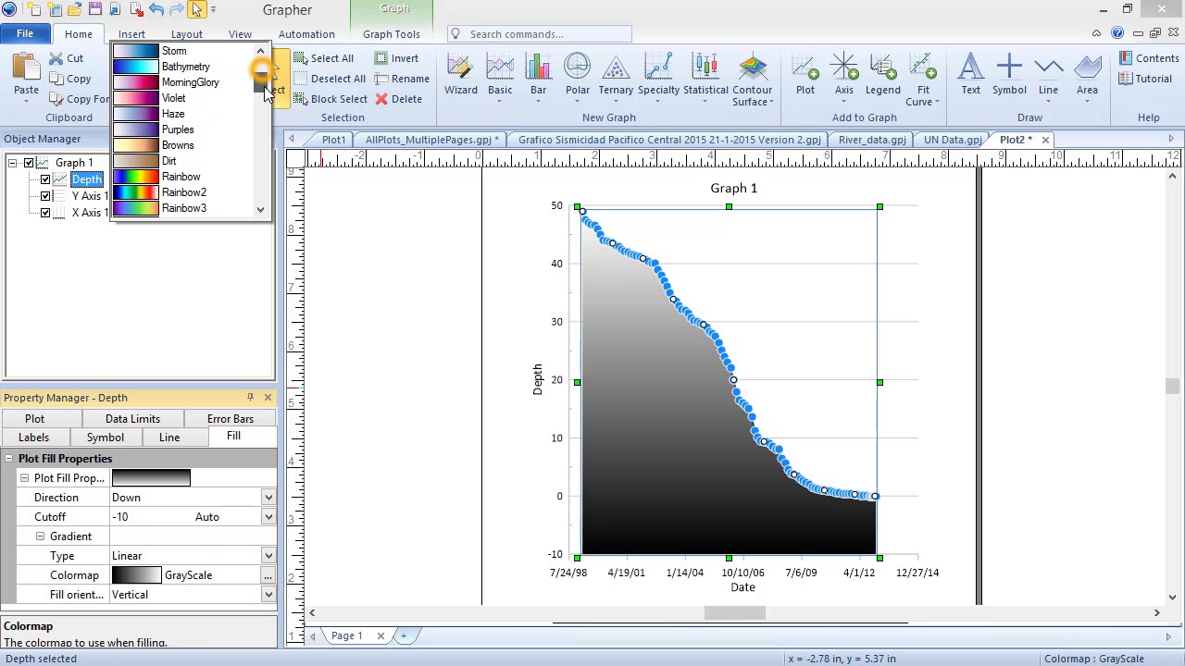Viewport: 1185px width, 666px height.
Task: Uncheck the Y Axis 1 checkbox
Action: [45, 196]
